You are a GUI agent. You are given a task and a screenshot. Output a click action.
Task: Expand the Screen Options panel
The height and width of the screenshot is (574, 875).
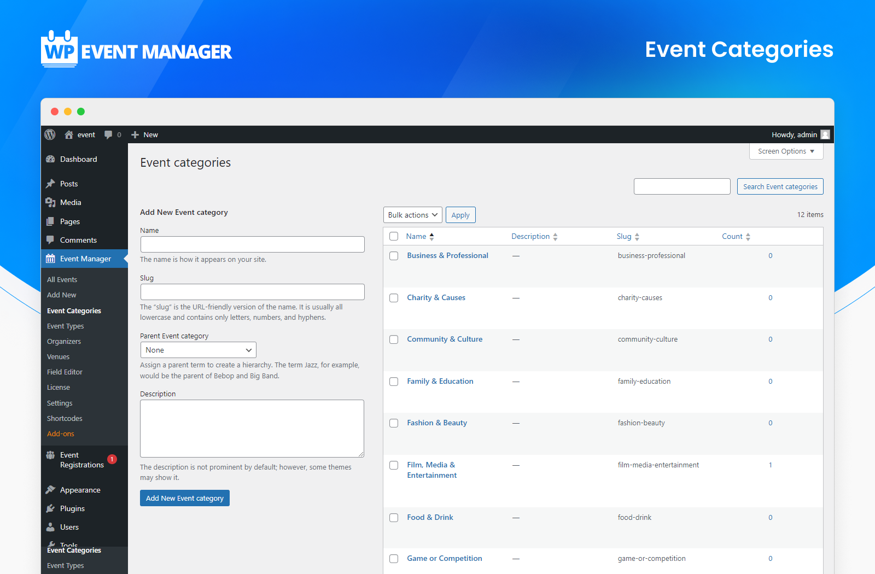point(786,151)
